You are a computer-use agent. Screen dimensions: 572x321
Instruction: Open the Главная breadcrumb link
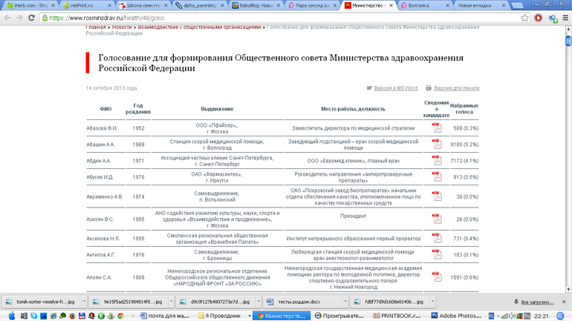96,27
